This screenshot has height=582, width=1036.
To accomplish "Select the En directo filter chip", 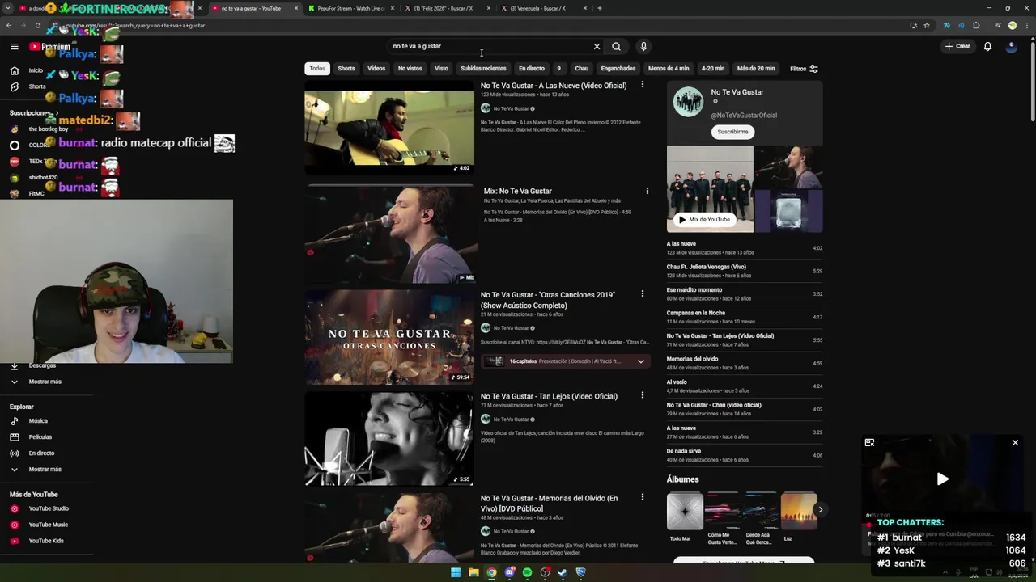I will 532,69.
